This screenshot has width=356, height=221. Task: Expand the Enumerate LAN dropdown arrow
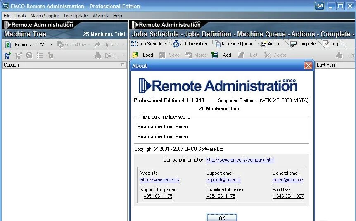pos(52,45)
